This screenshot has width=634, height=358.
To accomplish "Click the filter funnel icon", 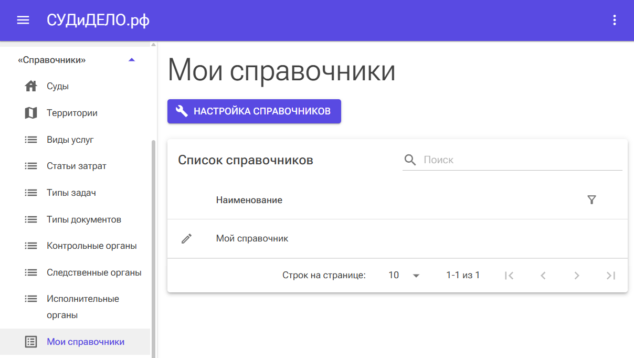I will [x=591, y=199].
